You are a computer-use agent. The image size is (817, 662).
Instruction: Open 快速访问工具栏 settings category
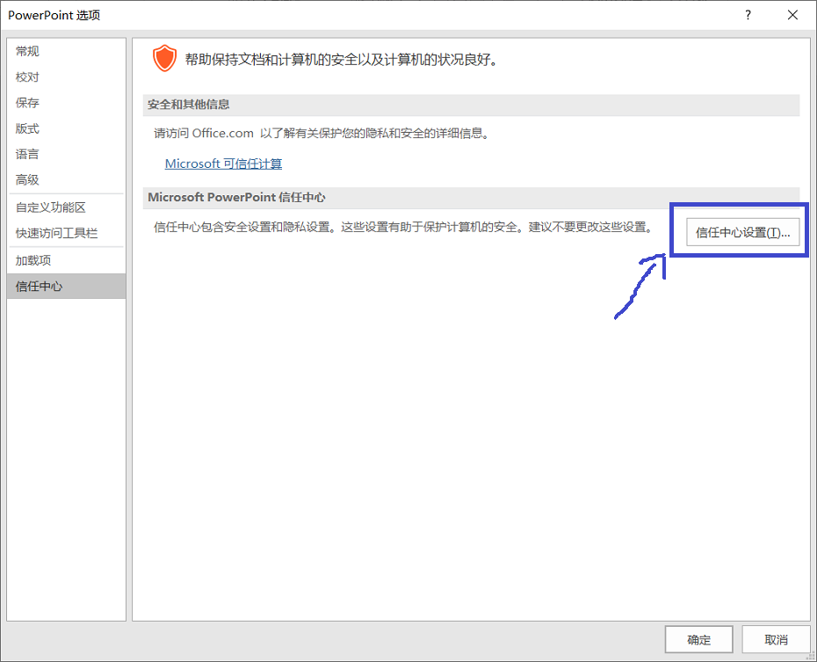(66, 233)
